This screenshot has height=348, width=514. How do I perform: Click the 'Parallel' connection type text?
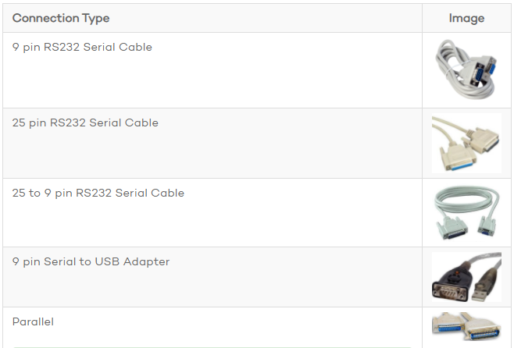pos(33,321)
